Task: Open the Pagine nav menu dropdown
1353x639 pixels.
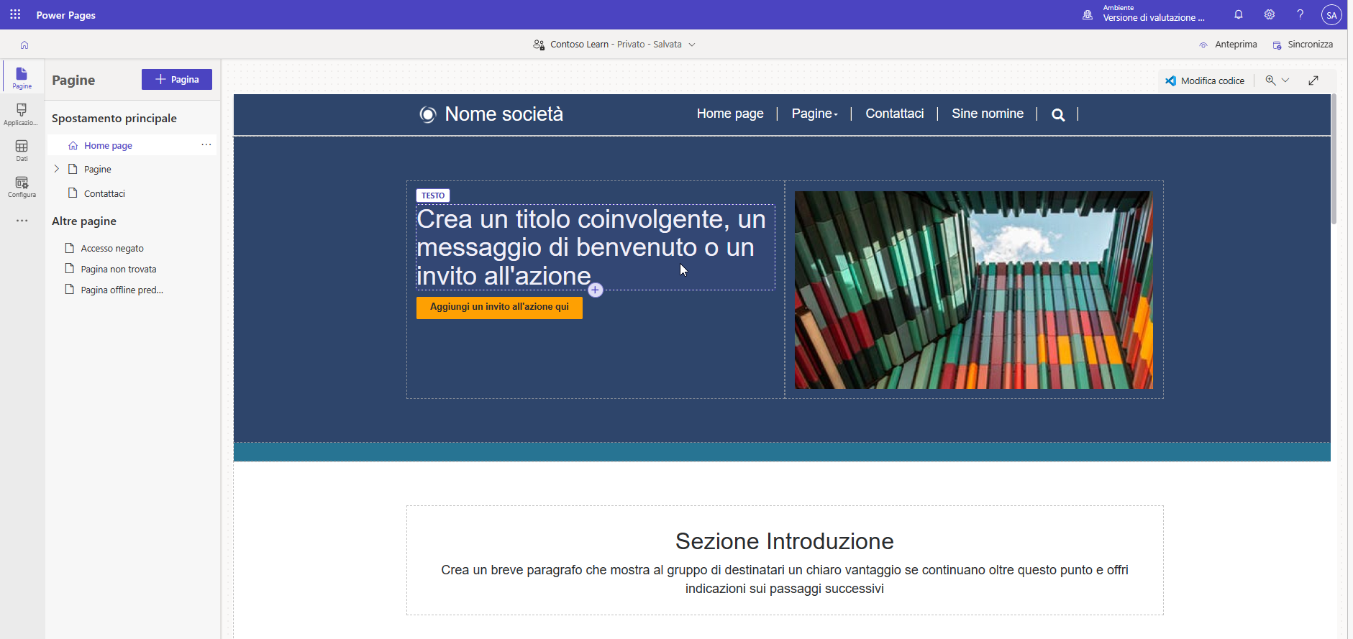Action: click(x=815, y=114)
